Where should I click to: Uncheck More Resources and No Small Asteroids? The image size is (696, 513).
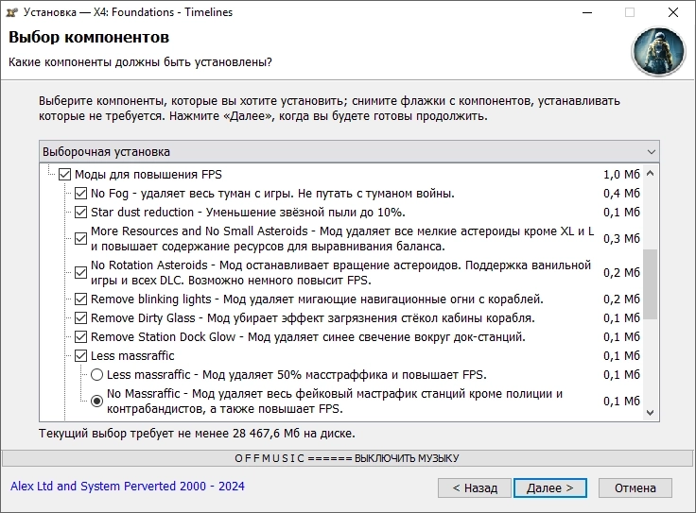click(80, 238)
